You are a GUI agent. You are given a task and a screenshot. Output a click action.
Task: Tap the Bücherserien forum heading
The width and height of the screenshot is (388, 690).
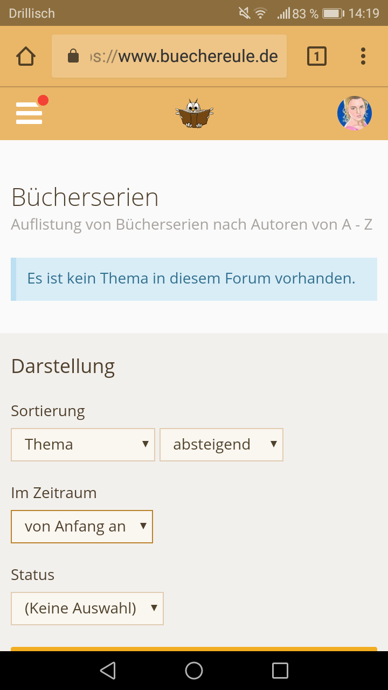(x=85, y=197)
